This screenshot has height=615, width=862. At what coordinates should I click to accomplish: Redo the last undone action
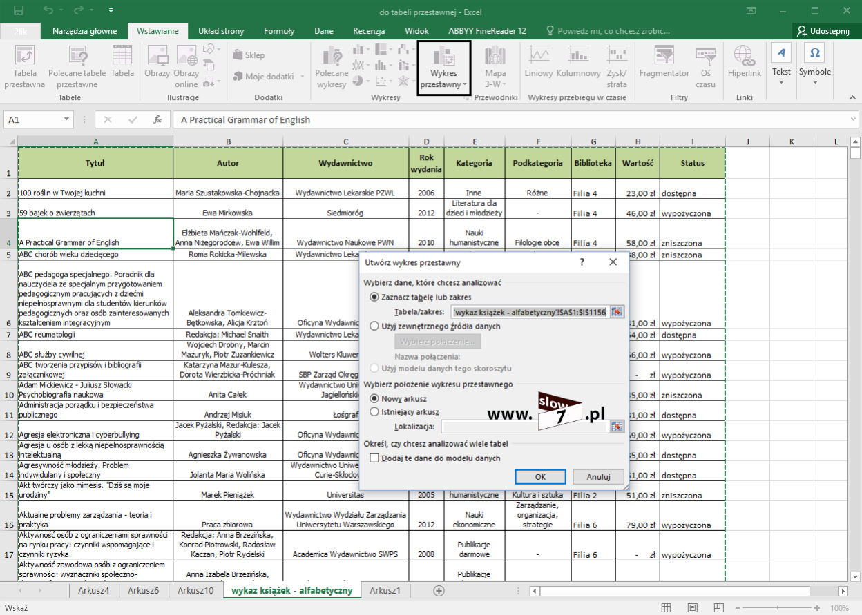pyautogui.click(x=78, y=11)
